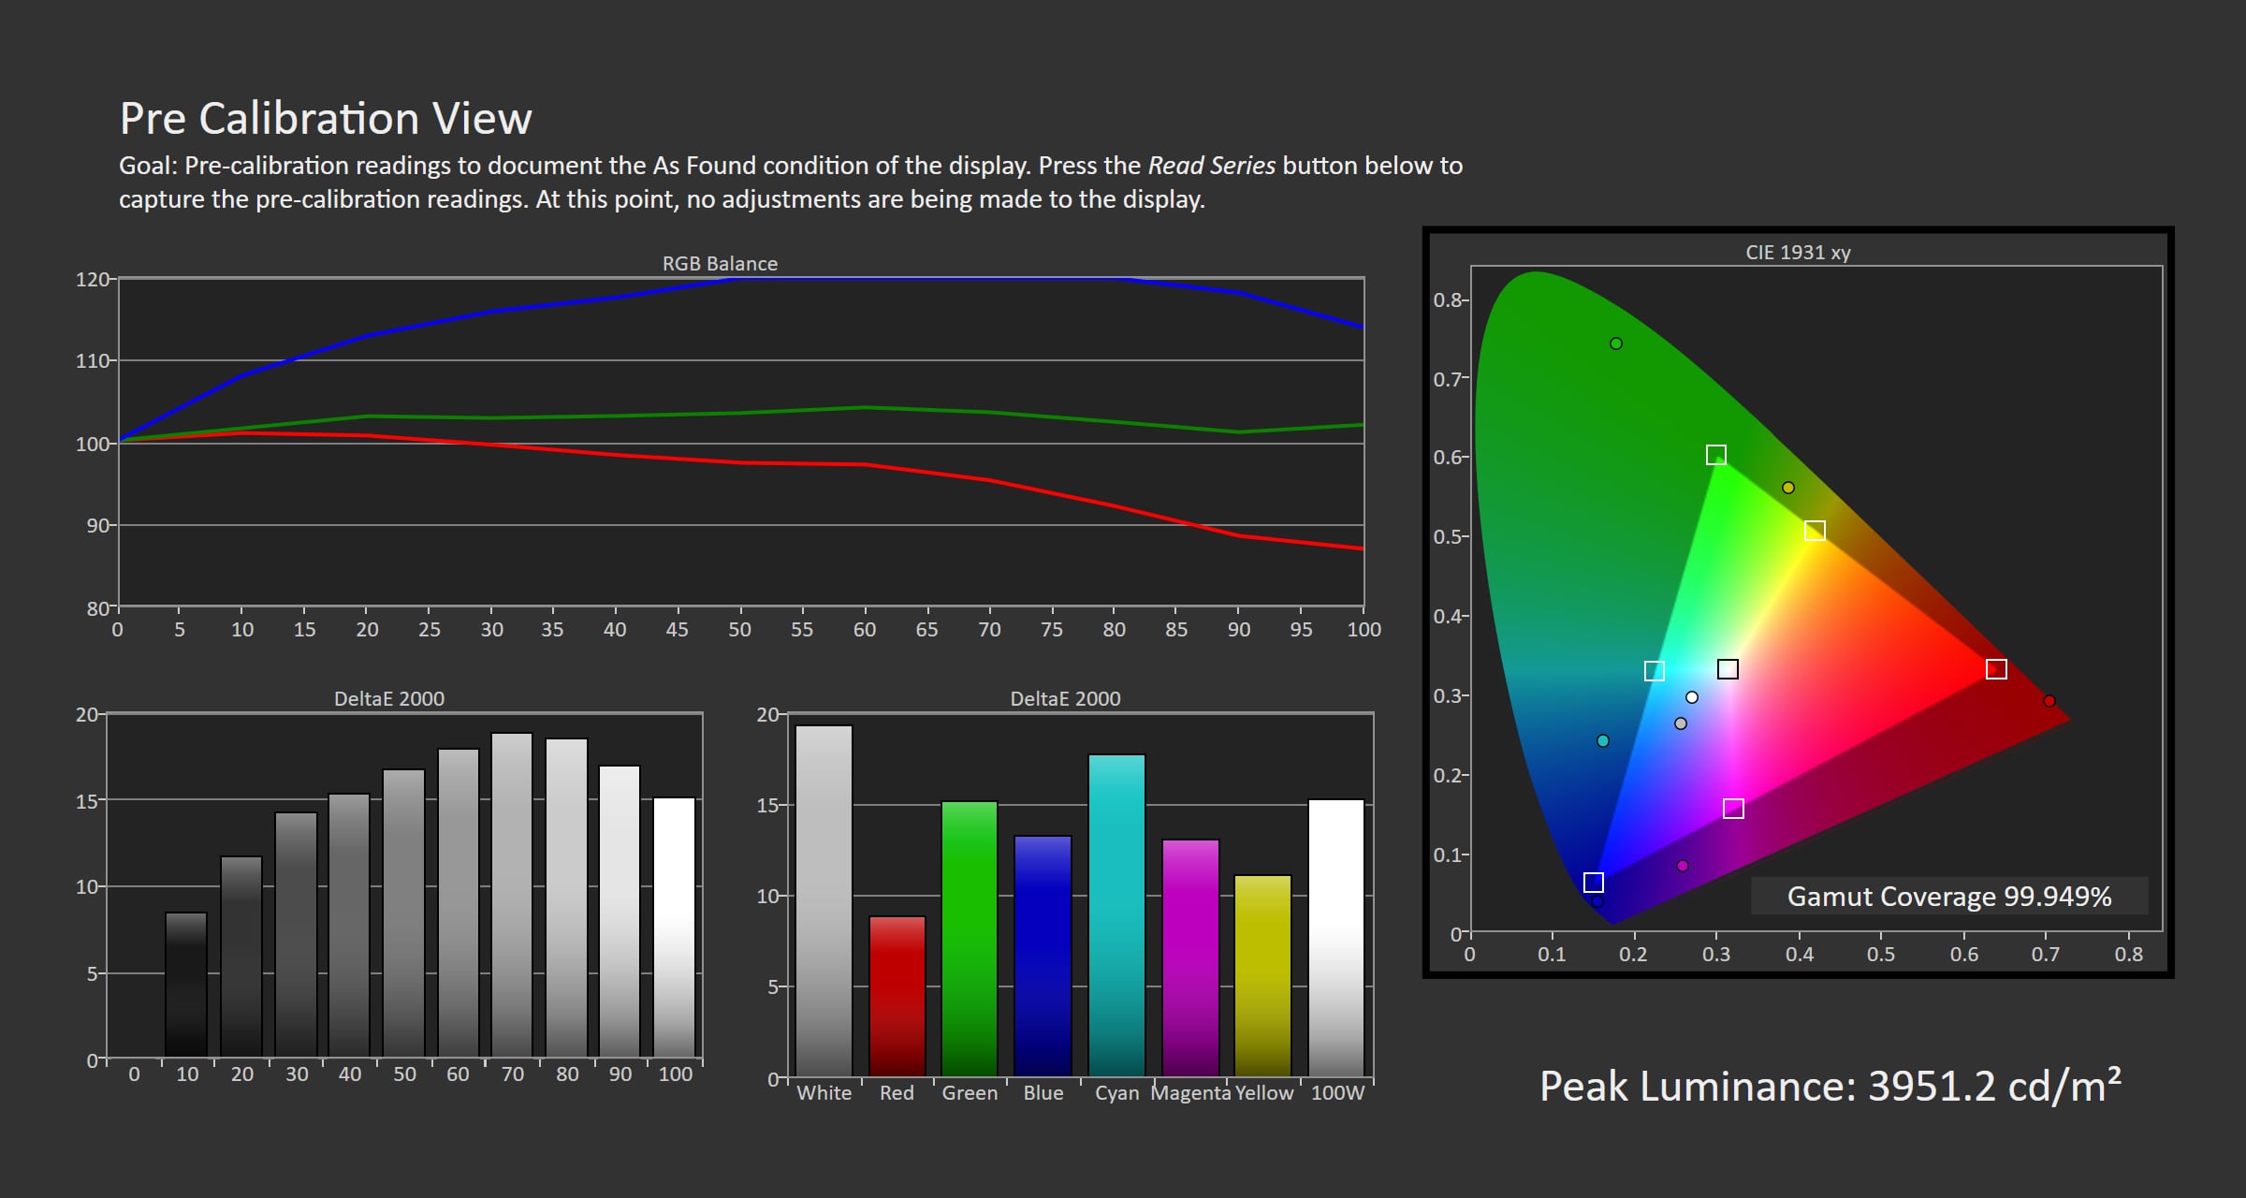The width and height of the screenshot is (2246, 1198).
Task: Click the measured red point circle
Action: pos(2049,701)
